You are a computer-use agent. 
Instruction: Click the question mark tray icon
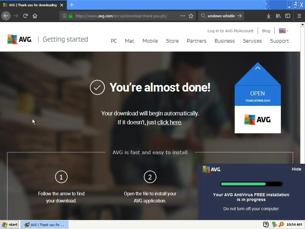[x=266, y=225]
